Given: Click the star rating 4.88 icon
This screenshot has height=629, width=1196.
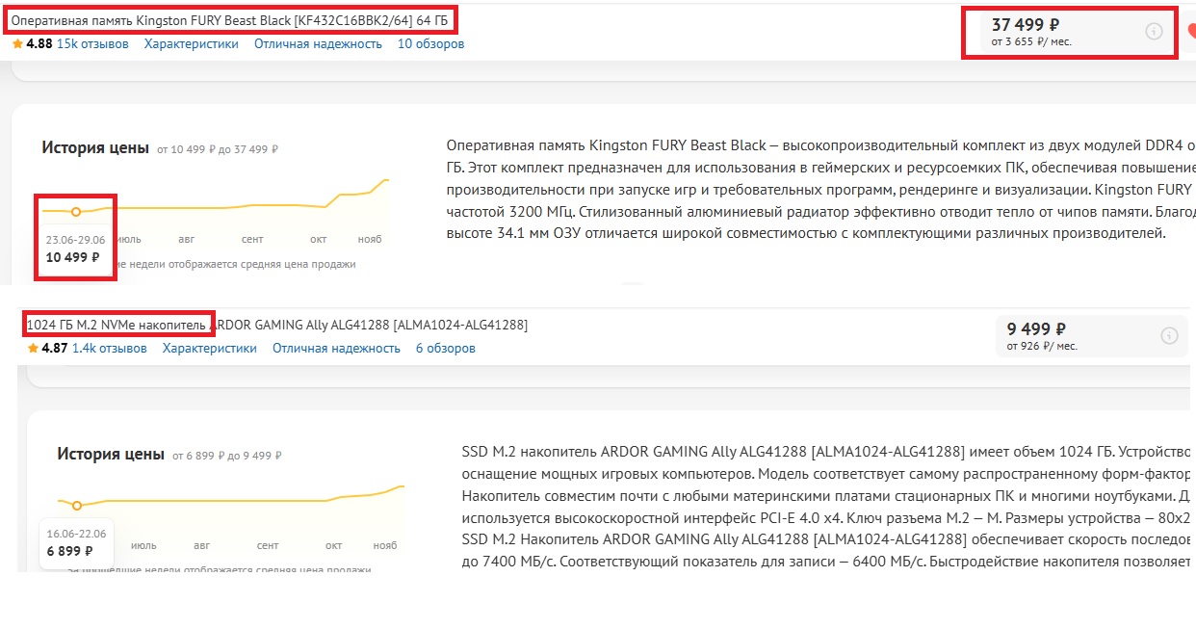Looking at the screenshot, I should click(x=17, y=43).
